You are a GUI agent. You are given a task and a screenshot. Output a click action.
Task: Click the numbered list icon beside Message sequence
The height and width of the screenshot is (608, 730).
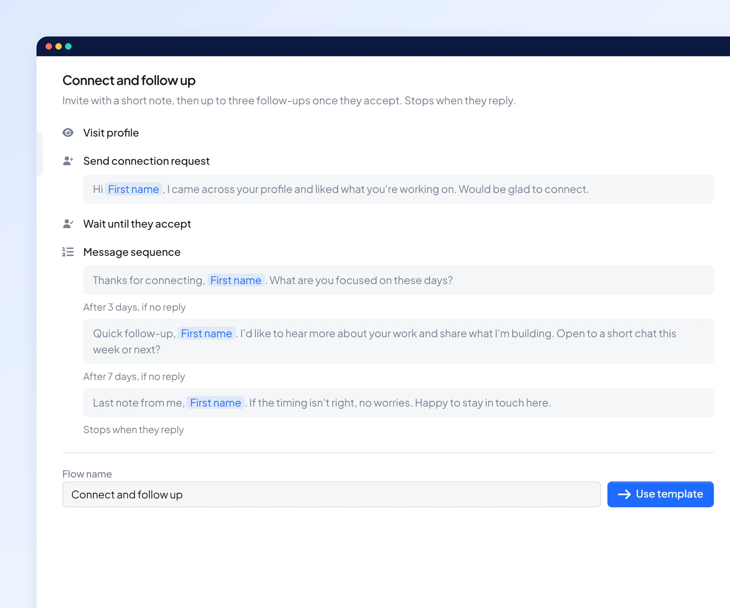point(68,252)
